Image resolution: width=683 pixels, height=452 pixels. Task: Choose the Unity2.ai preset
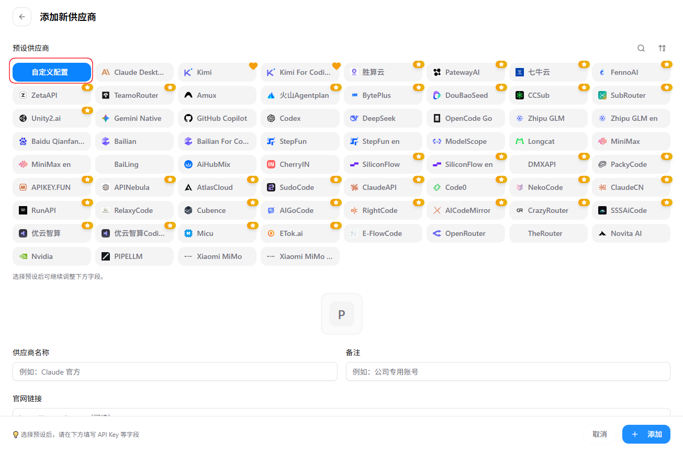52,118
